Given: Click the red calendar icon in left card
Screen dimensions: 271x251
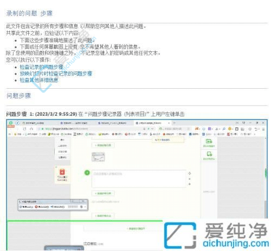Looking at the screenshot, I should click(62, 171).
